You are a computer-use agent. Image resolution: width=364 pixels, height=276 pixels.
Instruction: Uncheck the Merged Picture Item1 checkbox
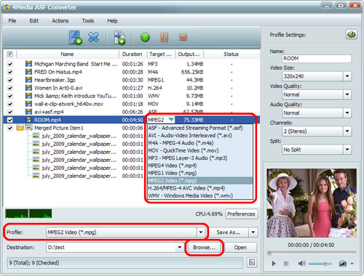point(10,128)
